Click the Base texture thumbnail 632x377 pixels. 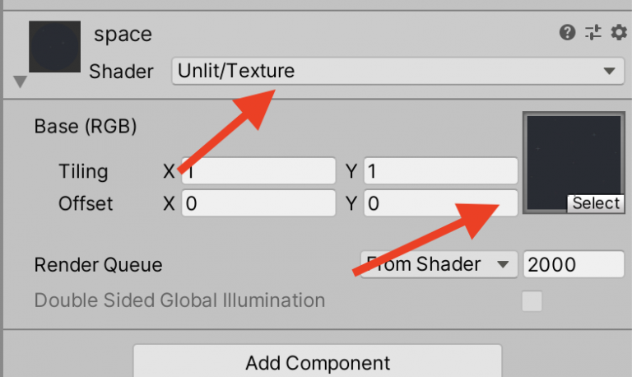click(573, 156)
